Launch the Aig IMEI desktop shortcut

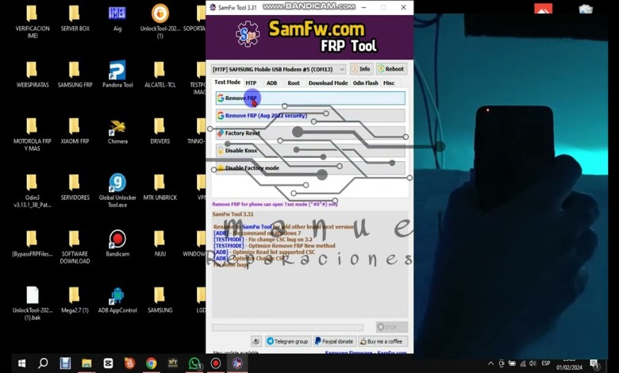(117, 19)
